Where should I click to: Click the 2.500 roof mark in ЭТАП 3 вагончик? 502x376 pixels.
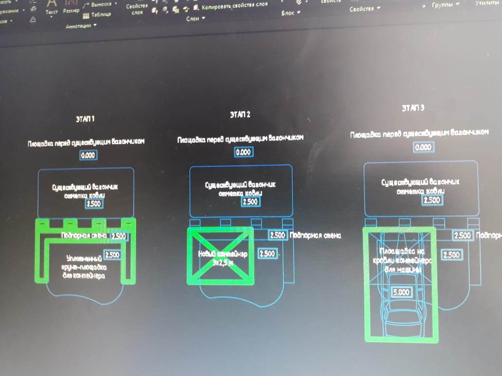pyautogui.click(x=432, y=200)
